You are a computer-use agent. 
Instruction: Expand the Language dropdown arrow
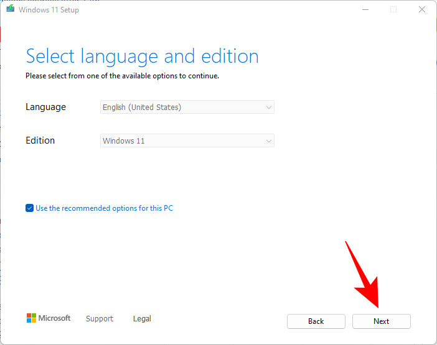click(x=269, y=108)
